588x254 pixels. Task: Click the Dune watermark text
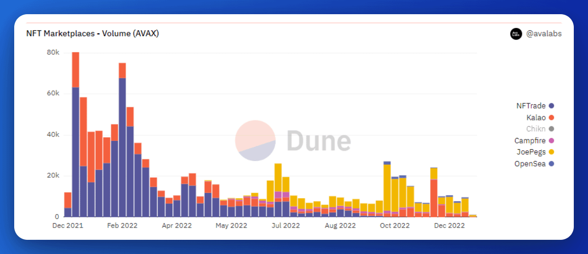point(318,141)
